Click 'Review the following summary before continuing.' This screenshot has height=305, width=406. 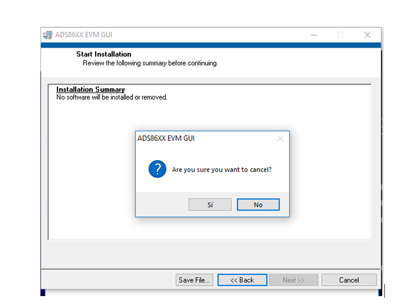click(150, 63)
